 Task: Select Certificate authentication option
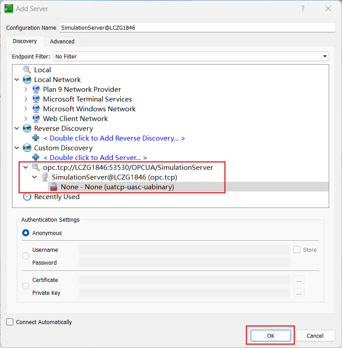pos(26,286)
